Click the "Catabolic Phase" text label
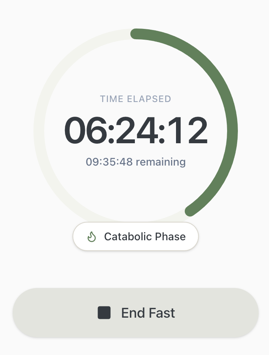The height and width of the screenshot is (355, 269). pyautogui.click(x=145, y=236)
